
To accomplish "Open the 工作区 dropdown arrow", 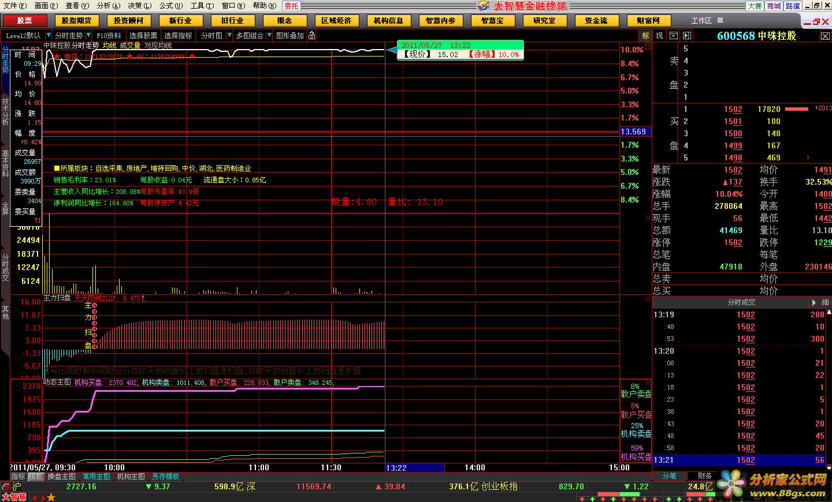I will click(720, 20).
